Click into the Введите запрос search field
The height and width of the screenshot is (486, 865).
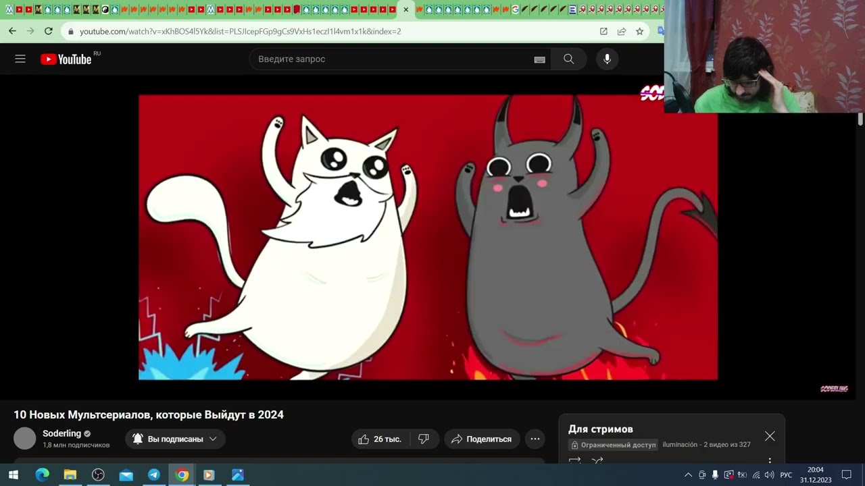[392, 59]
